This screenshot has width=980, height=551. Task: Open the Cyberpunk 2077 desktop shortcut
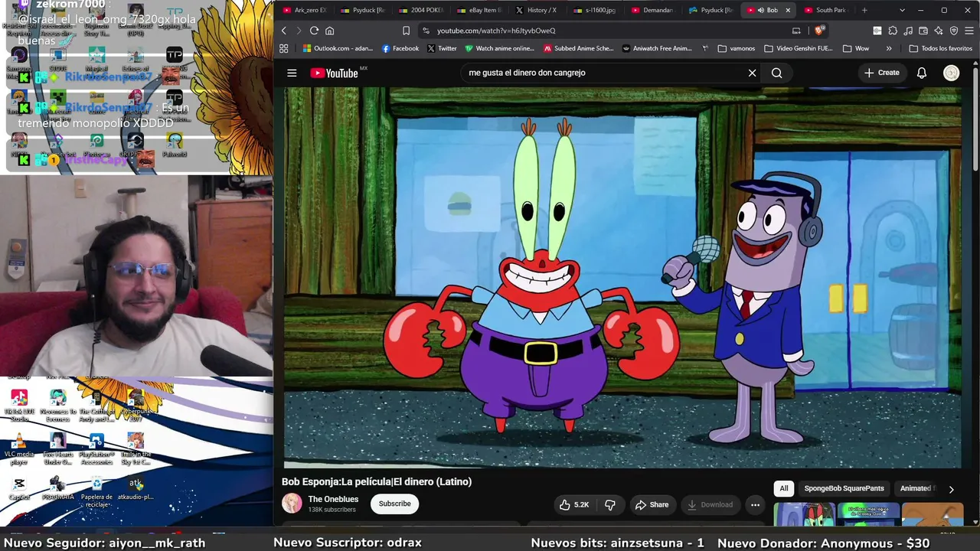pyautogui.click(x=136, y=406)
